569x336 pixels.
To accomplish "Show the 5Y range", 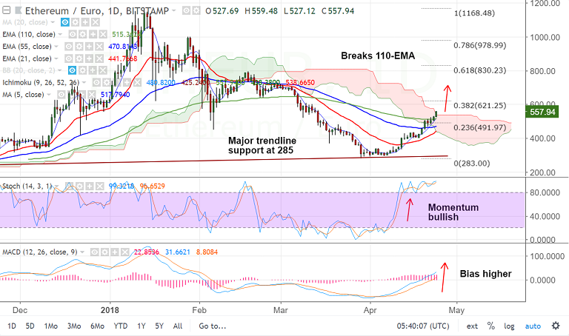I will click(x=159, y=326).
